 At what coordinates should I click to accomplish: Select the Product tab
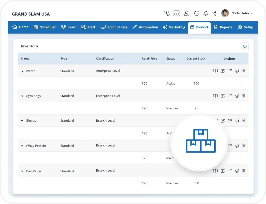(199, 27)
